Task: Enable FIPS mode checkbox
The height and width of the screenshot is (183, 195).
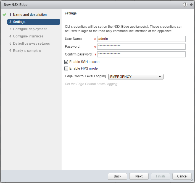Action: coord(66,68)
